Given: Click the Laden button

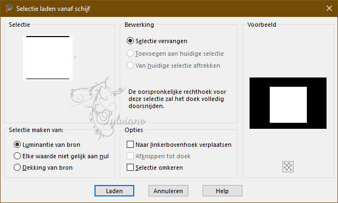Looking at the screenshot, I should [114, 190].
